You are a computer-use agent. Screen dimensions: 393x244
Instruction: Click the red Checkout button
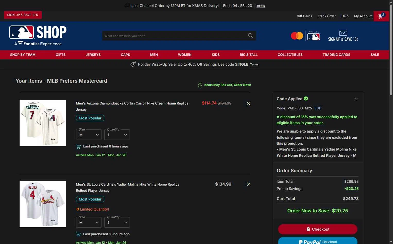point(318,229)
